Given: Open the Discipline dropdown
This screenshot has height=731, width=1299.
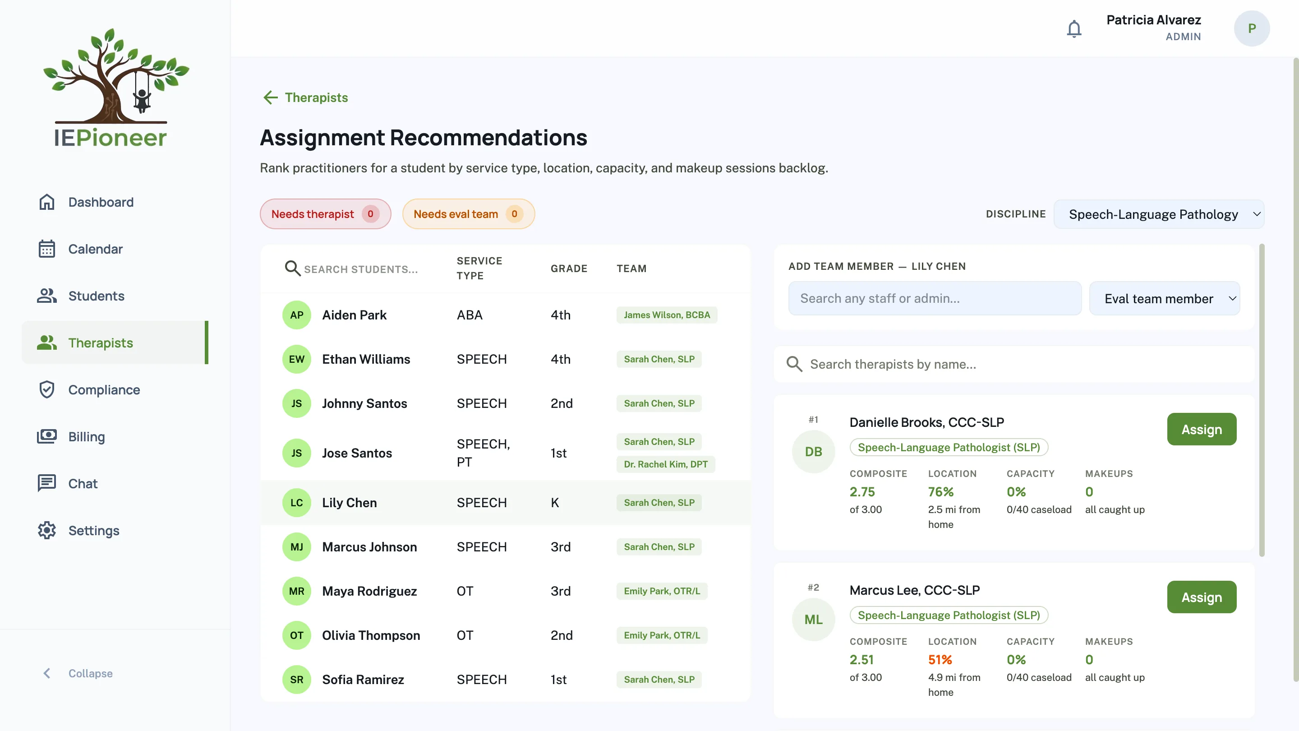Looking at the screenshot, I should [1159, 214].
